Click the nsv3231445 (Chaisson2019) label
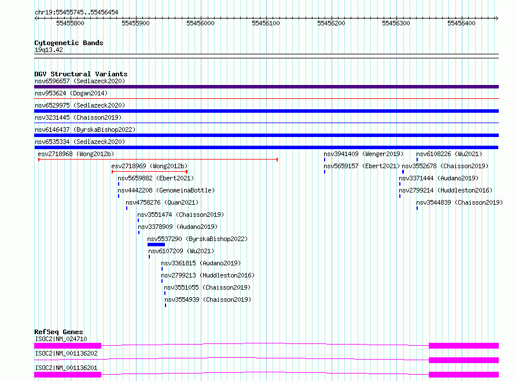The width and height of the screenshot is (515, 381). [x=78, y=117]
